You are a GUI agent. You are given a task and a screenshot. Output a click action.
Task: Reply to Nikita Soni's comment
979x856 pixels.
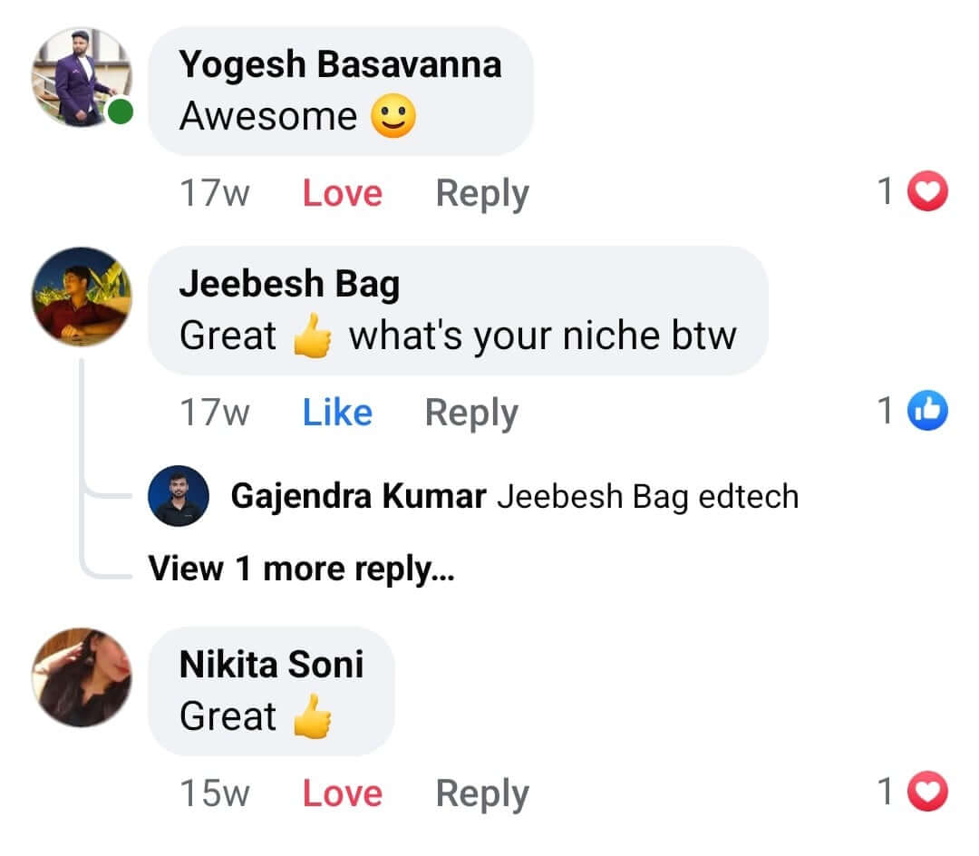482,793
